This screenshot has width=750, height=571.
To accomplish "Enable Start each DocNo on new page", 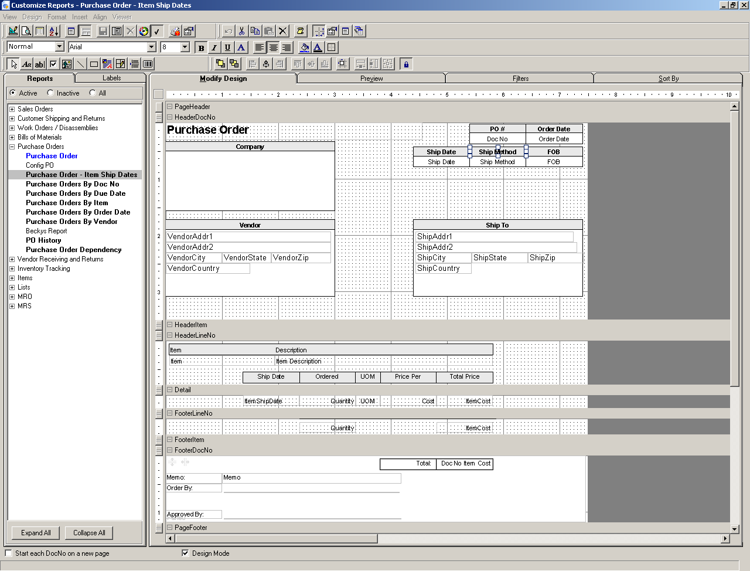I will pos(9,553).
